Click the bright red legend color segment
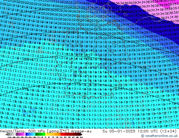The height and width of the screenshot is (138, 179). tap(62, 134)
